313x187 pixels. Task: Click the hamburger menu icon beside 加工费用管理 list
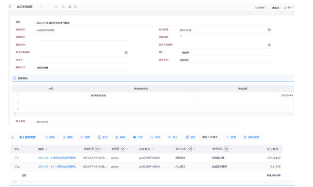click(x=12, y=137)
